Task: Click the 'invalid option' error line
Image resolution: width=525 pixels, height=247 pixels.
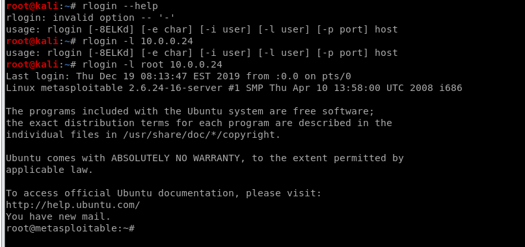Action: tap(90, 18)
